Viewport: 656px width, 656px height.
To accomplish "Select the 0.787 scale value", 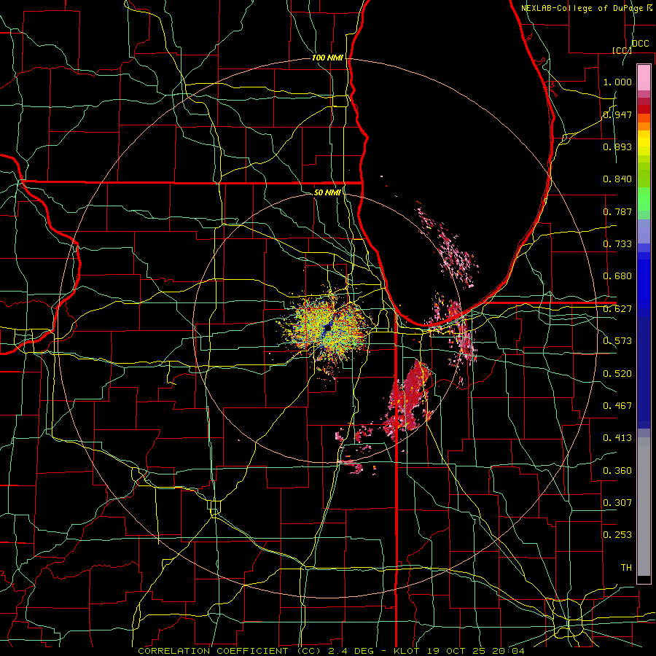I will tap(617, 211).
